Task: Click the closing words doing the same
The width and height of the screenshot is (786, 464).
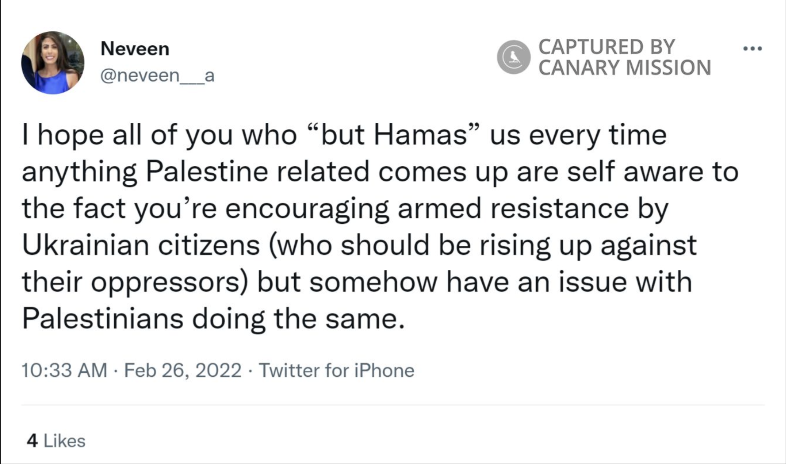Action: pyautogui.click(x=298, y=319)
